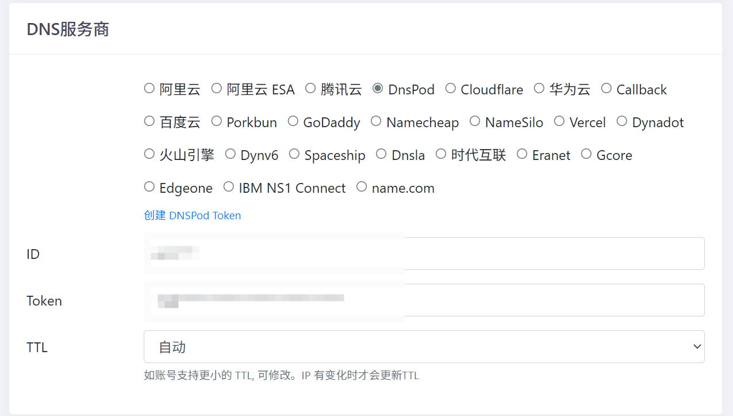The image size is (733, 416).
Task: Select the 阿里云 radio button
Action: 149,89
